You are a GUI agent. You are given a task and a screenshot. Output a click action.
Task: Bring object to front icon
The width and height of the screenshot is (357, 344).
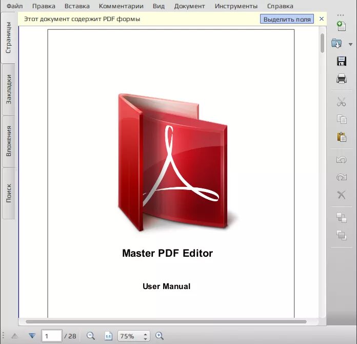pyautogui.click(x=342, y=218)
